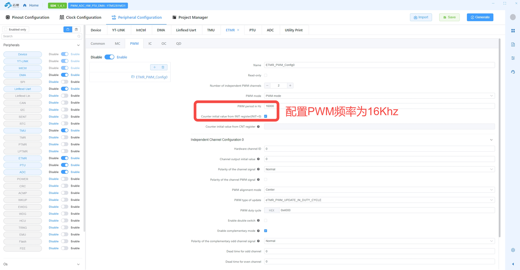Screen dimensions: 520x270
Task: Add a new PWM config with plus icon
Action: coord(154,67)
